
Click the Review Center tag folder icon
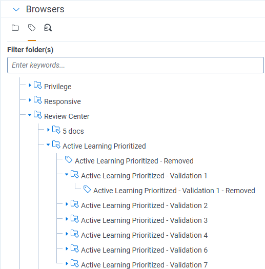pos(38,115)
